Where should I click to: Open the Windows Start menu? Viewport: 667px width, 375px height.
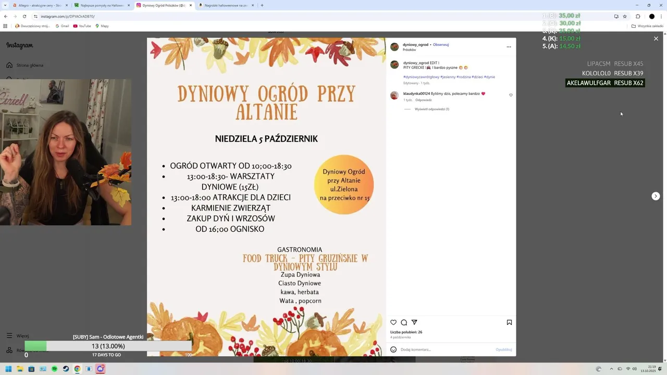coord(8,369)
